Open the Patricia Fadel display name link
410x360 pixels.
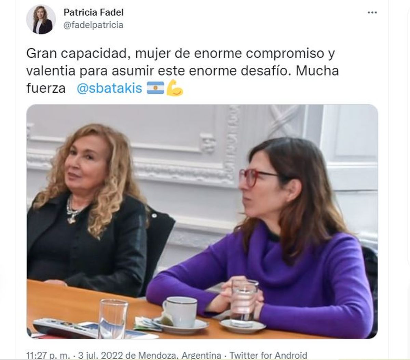pyautogui.click(x=94, y=12)
